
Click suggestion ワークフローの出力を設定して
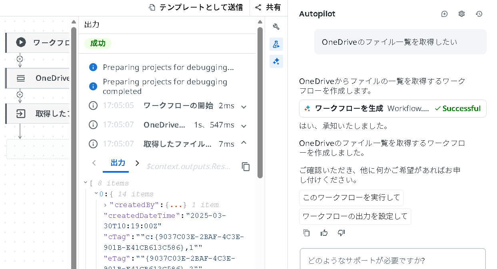tap(355, 216)
